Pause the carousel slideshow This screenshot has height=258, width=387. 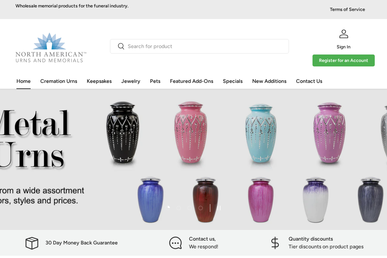click(219, 208)
